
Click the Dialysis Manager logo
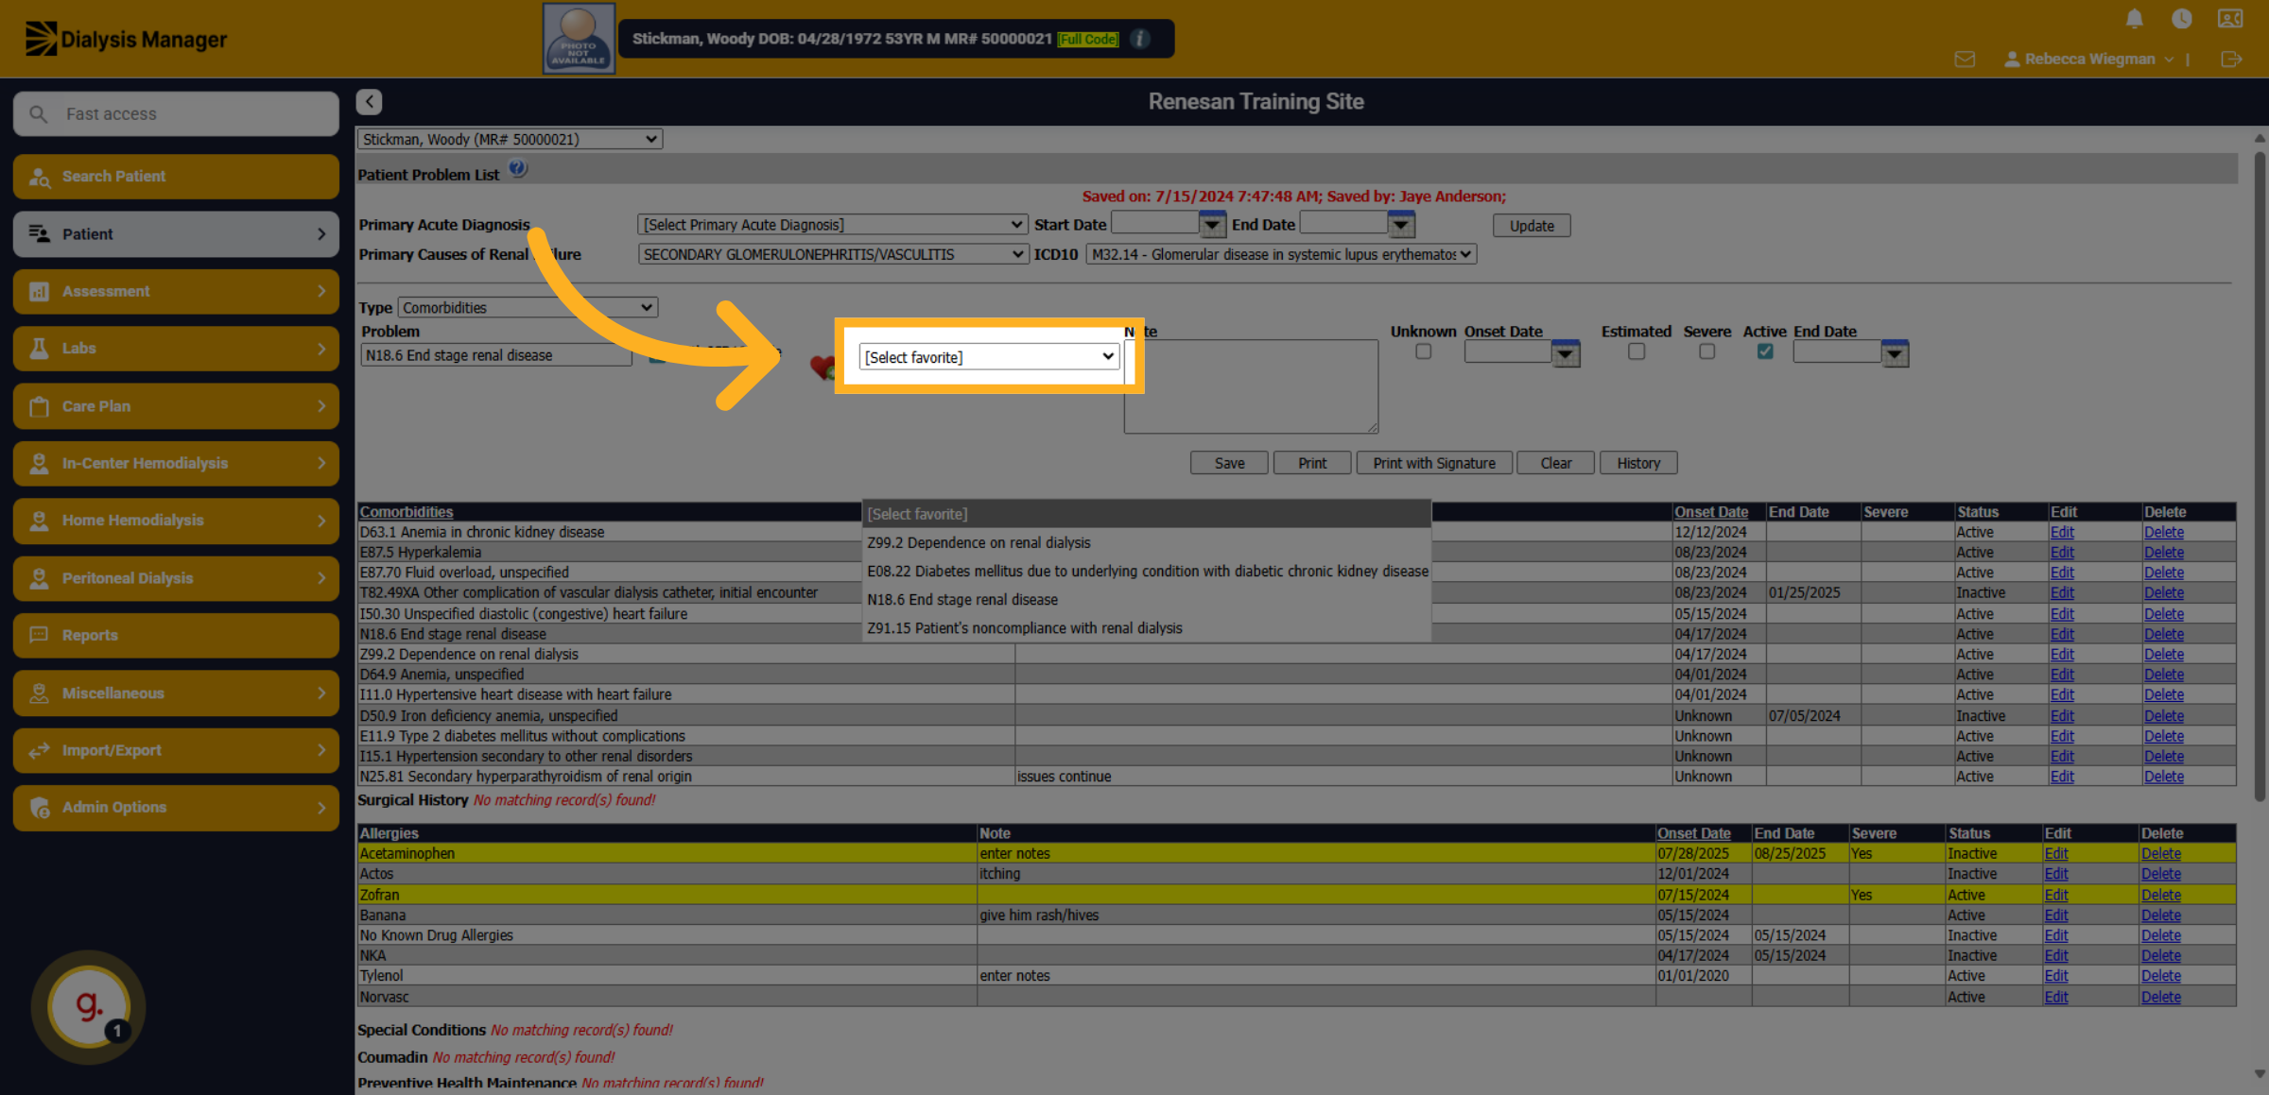[x=126, y=39]
